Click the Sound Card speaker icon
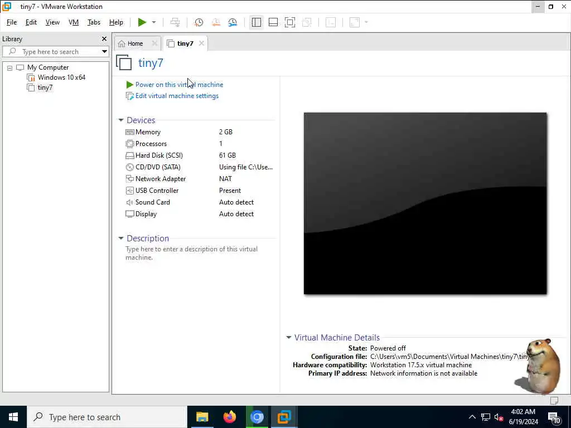The image size is (571, 428). tap(129, 202)
